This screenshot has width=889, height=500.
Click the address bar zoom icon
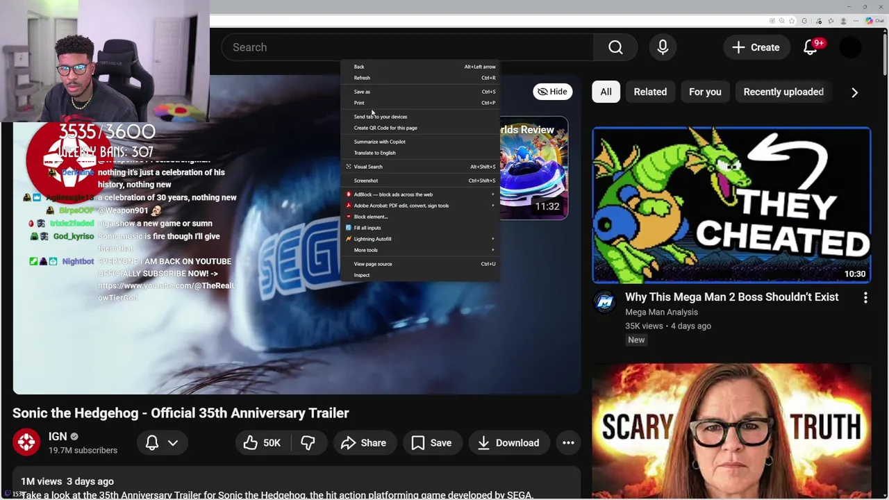[782, 21]
